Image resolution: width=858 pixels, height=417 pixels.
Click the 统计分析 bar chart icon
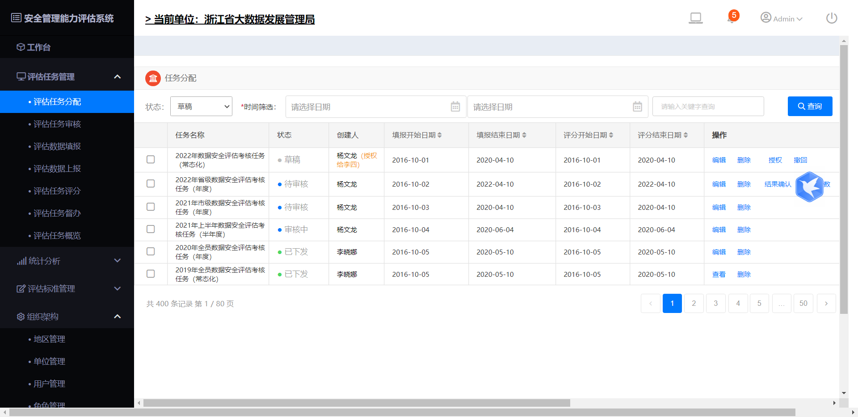21,261
